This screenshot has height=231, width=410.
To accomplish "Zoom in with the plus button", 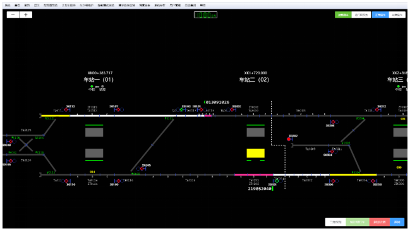I will click(x=26, y=15).
